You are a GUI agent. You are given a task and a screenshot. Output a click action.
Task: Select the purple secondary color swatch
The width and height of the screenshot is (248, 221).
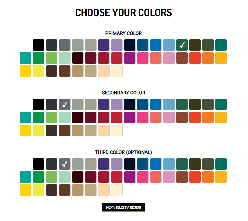click(104, 104)
